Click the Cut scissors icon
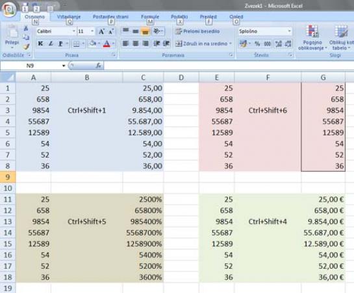Viewport: 354px width, 293px height. coord(26,29)
